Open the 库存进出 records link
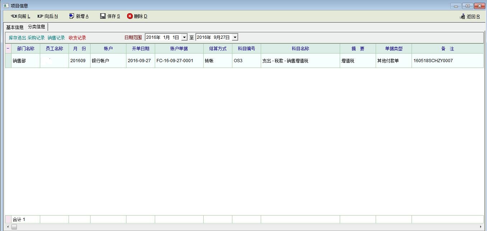 [17, 38]
